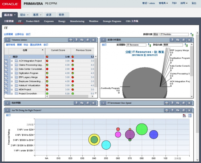Click 匯出試算表 export link in Valuation Metrics
The image size is (201, 163).
click(36, 45)
